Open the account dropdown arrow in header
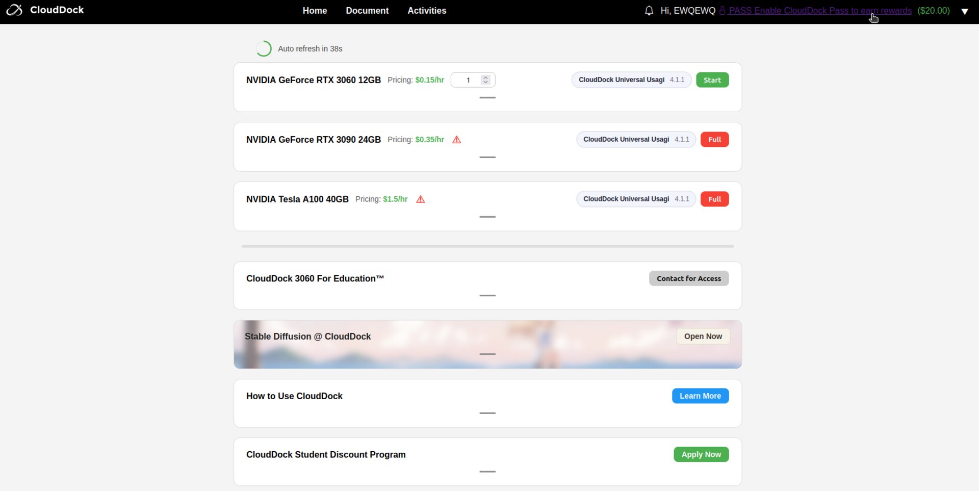979x491 pixels. tap(964, 11)
